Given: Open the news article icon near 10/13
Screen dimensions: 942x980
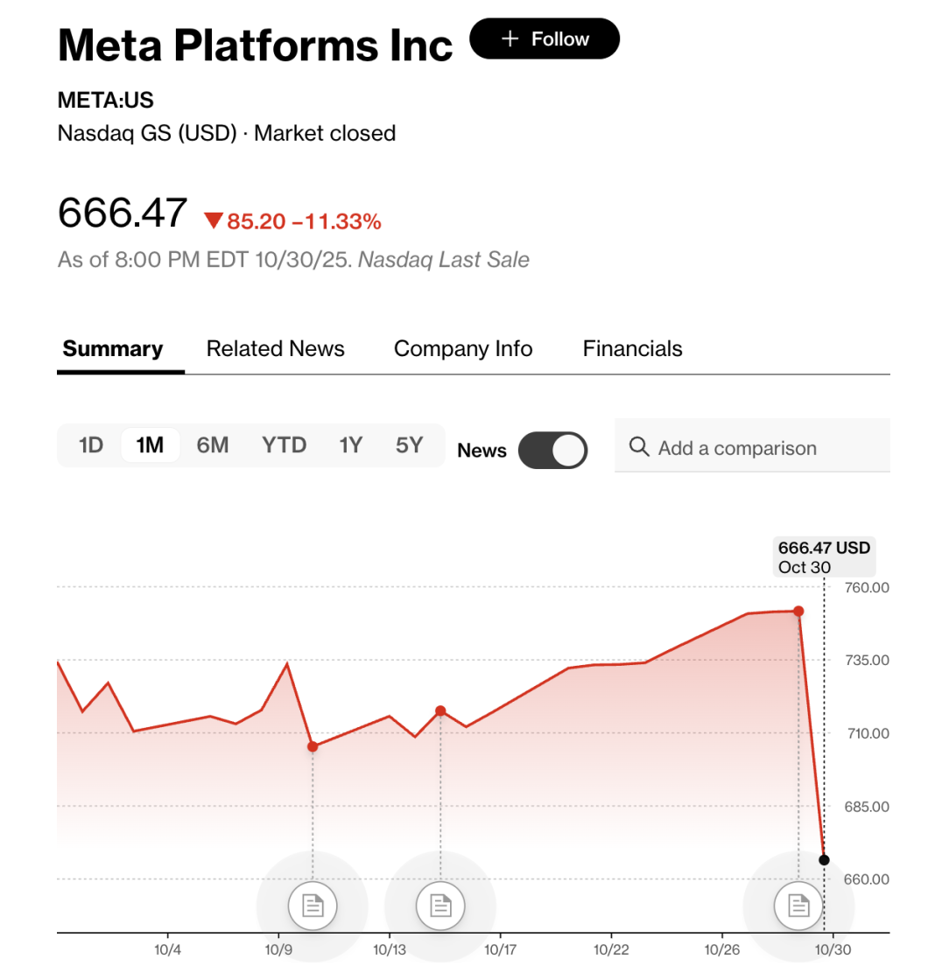Looking at the screenshot, I should tap(440, 905).
